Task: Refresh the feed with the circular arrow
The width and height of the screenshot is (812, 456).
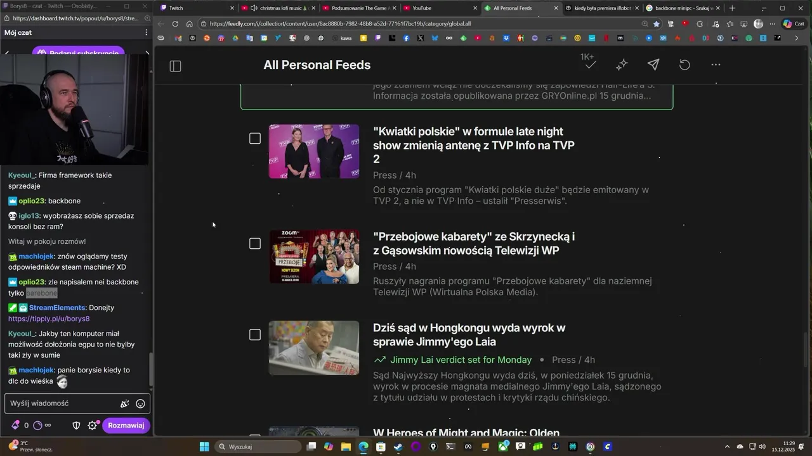Action: (x=684, y=65)
